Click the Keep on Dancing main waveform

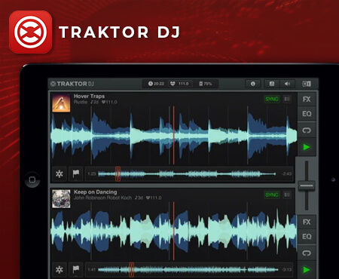coord(174,231)
